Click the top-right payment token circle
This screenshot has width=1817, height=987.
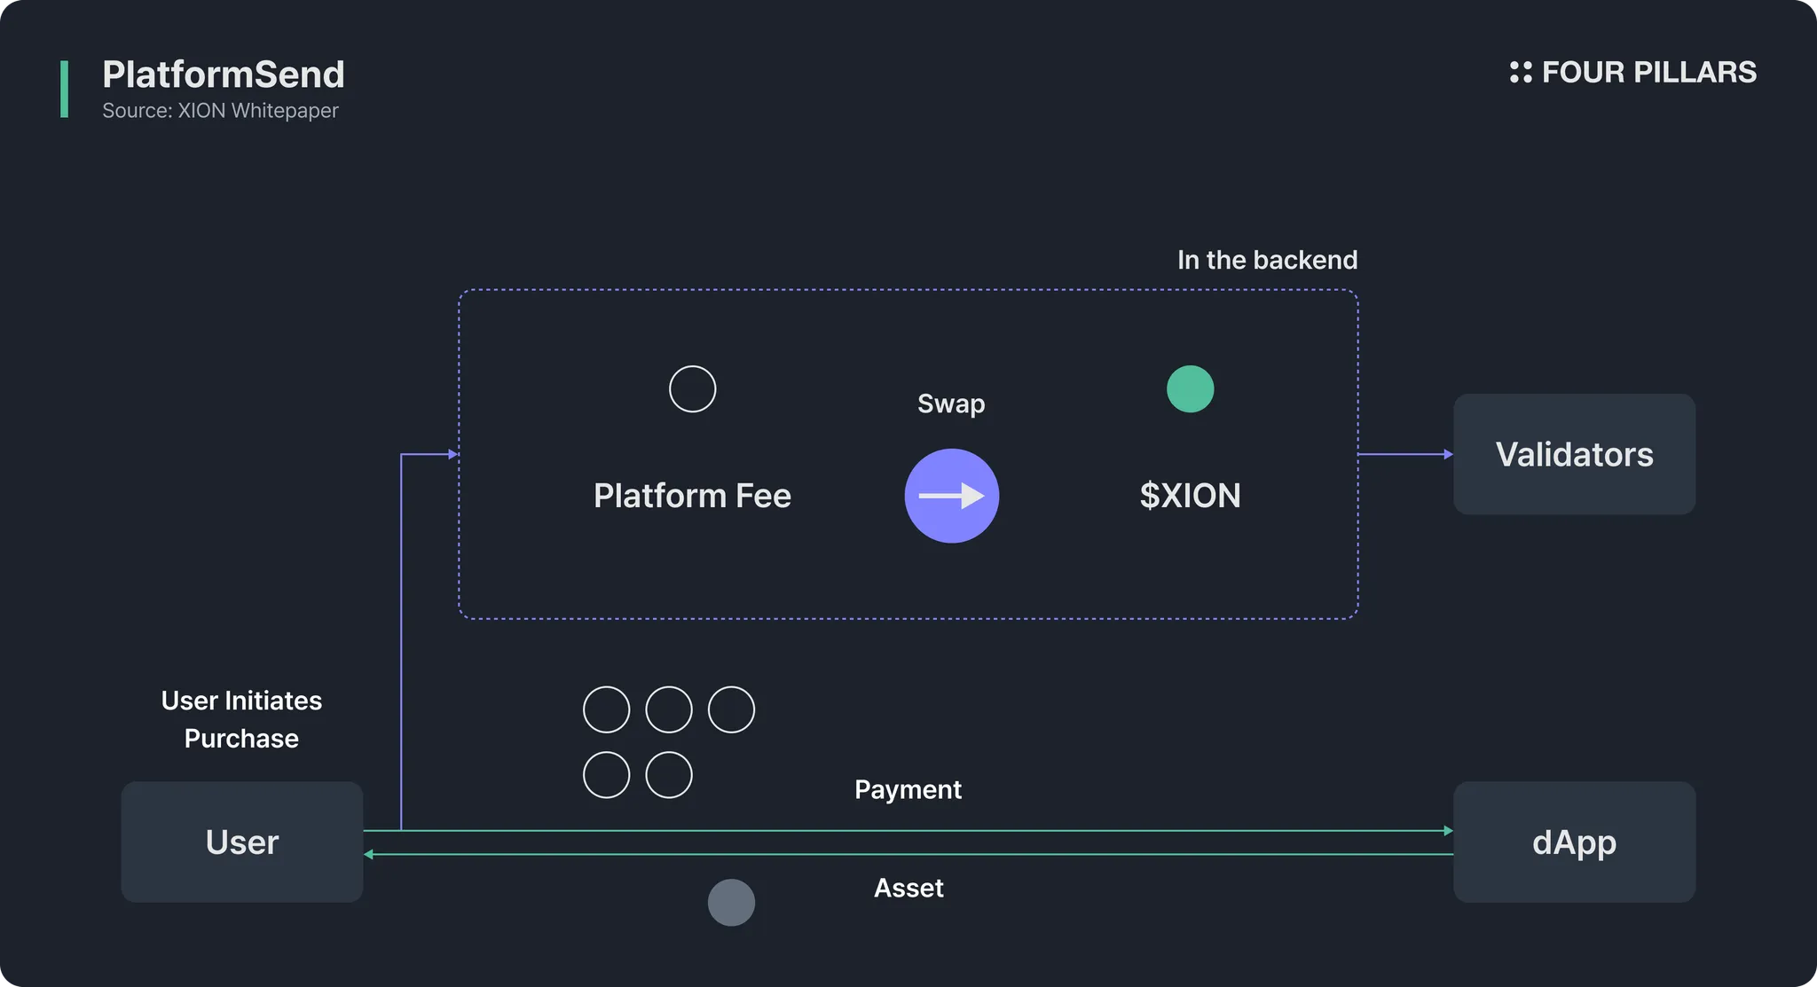(x=731, y=709)
